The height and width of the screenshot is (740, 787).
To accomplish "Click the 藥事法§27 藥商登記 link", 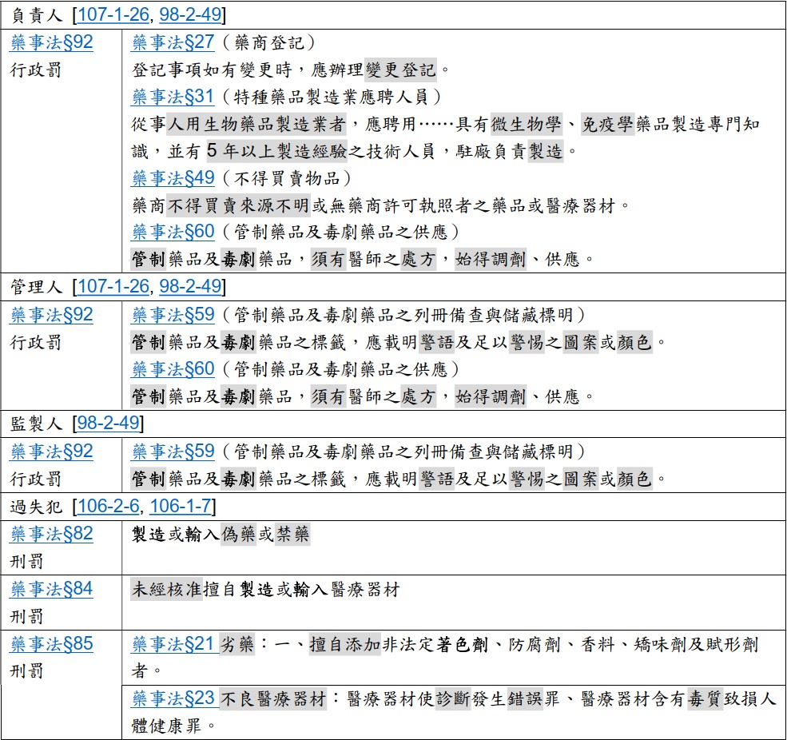I will [x=173, y=42].
